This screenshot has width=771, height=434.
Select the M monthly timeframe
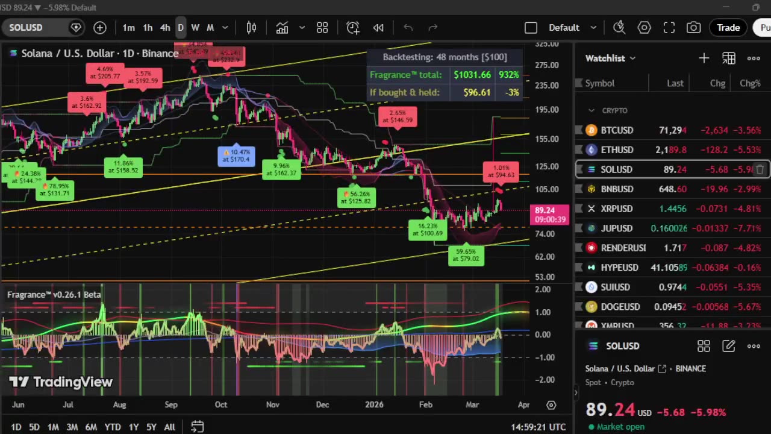210,28
